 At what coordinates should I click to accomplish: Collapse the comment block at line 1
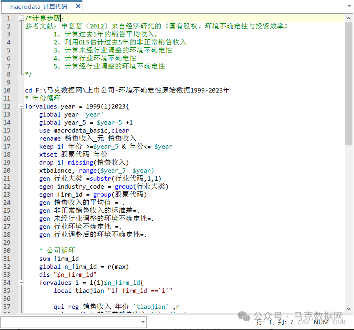pyautogui.click(x=21, y=18)
